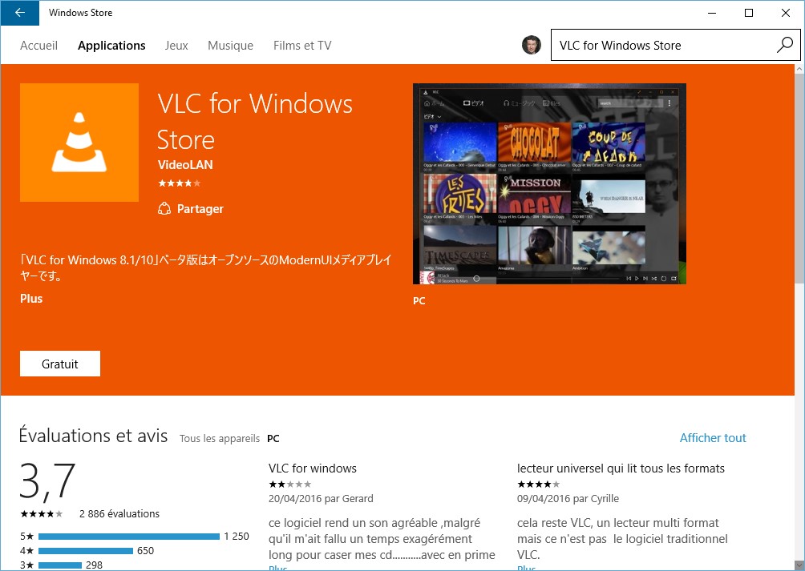
Task: Go to the Musique tab
Action: [x=230, y=46]
